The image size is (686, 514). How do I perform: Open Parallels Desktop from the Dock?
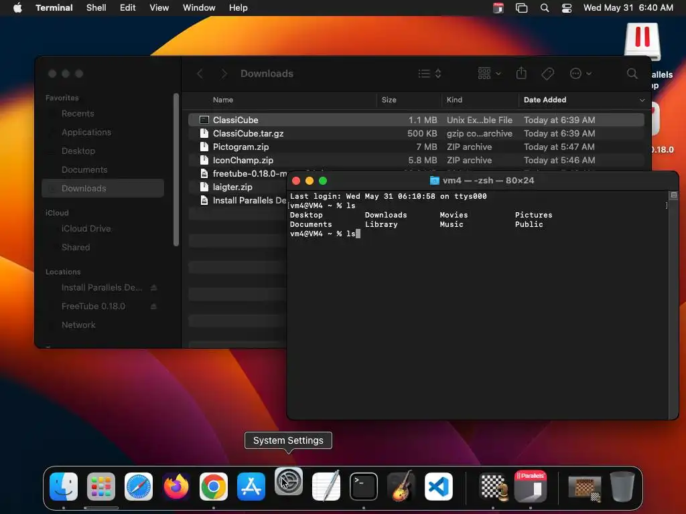pos(531,486)
